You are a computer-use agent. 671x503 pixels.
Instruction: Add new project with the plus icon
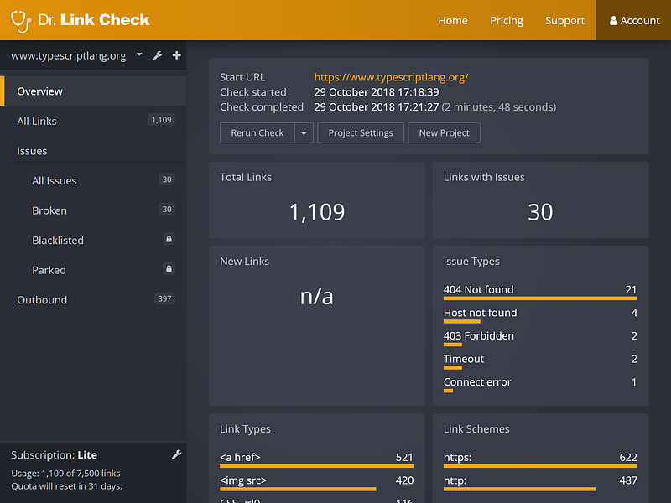[176, 55]
